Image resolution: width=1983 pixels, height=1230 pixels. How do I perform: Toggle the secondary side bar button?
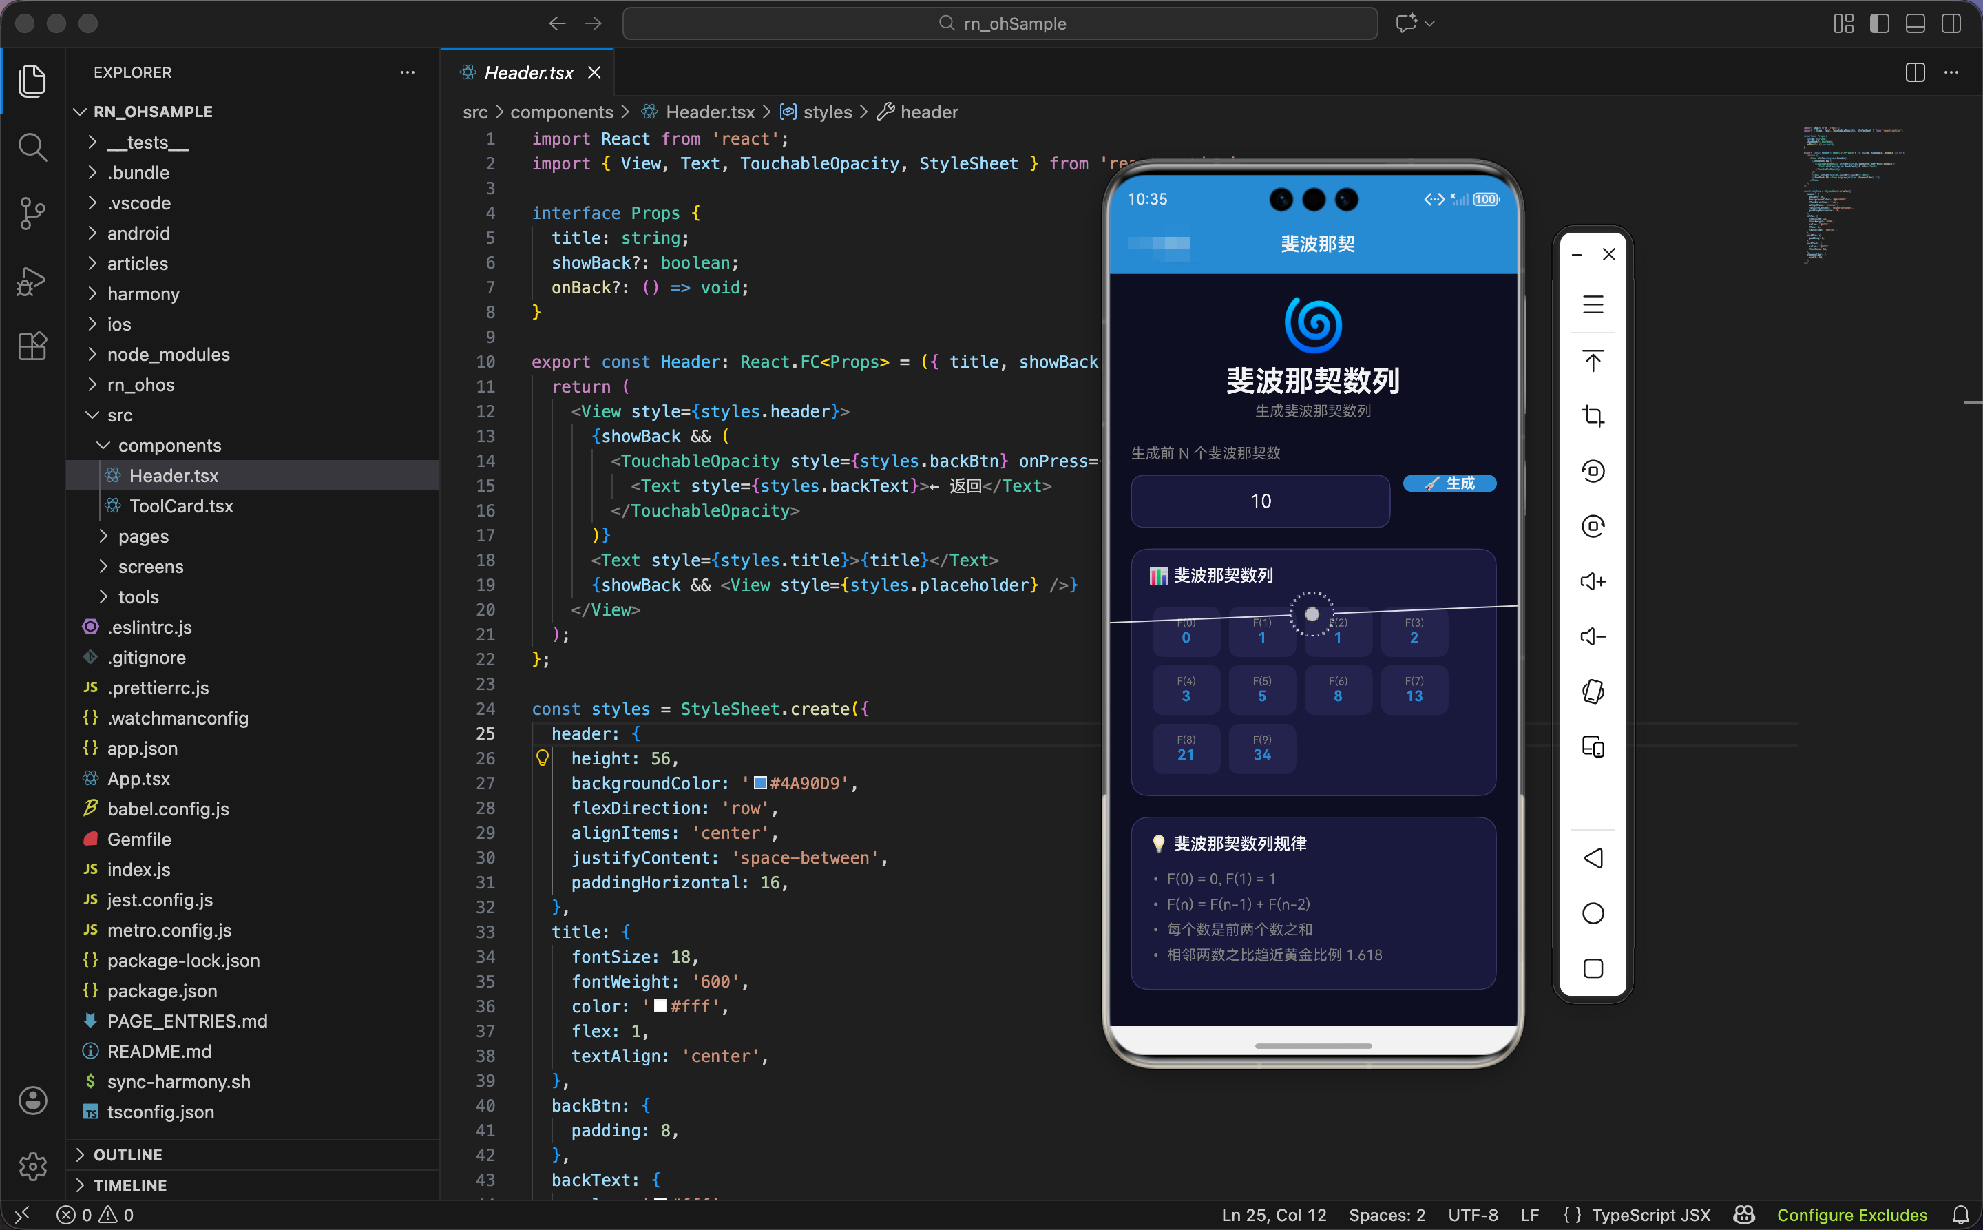click(x=1951, y=23)
